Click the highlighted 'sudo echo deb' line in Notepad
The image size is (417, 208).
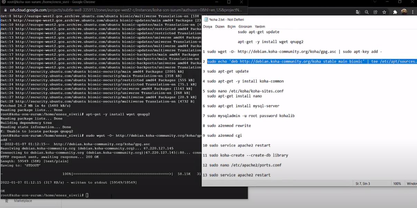click(312, 62)
